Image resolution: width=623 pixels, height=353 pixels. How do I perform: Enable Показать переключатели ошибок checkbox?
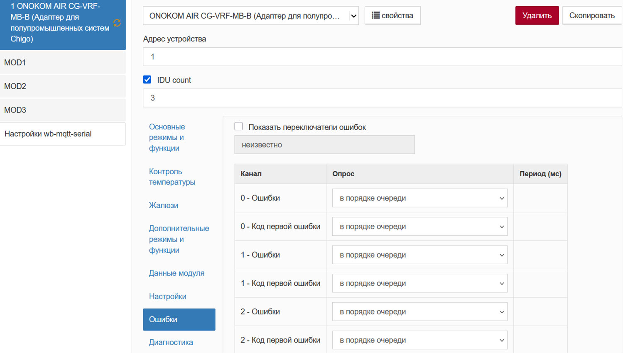pos(239,127)
